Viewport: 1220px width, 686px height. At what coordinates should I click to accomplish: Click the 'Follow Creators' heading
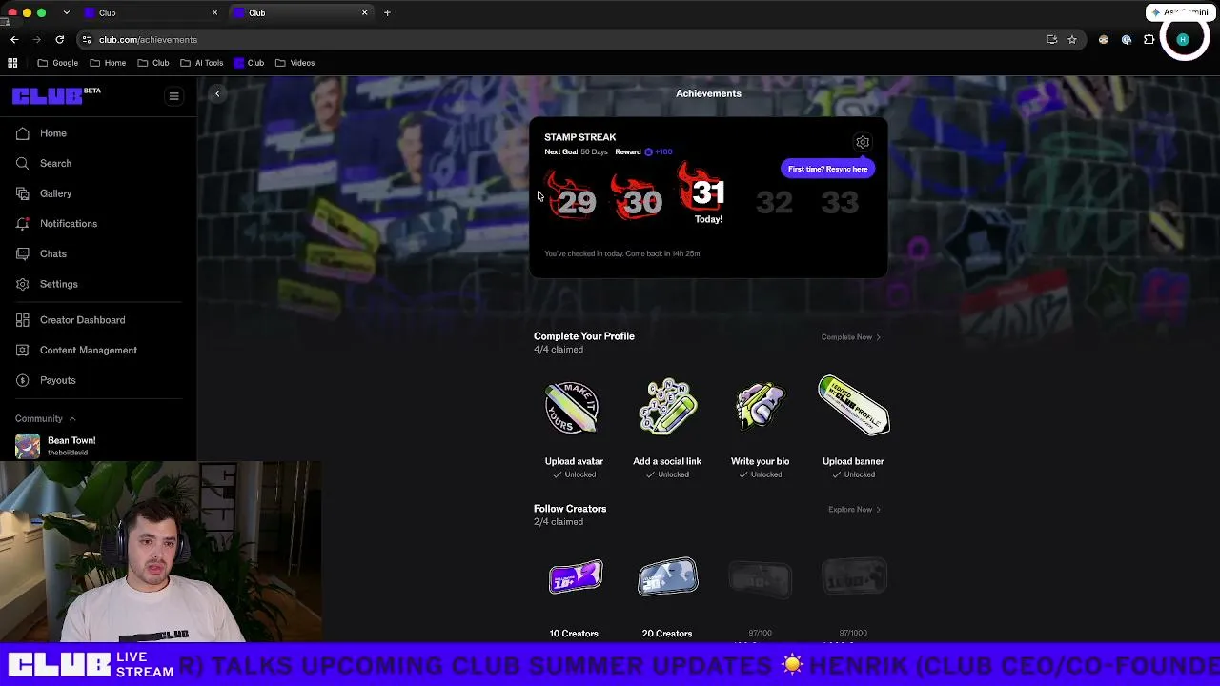click(570, 509)
